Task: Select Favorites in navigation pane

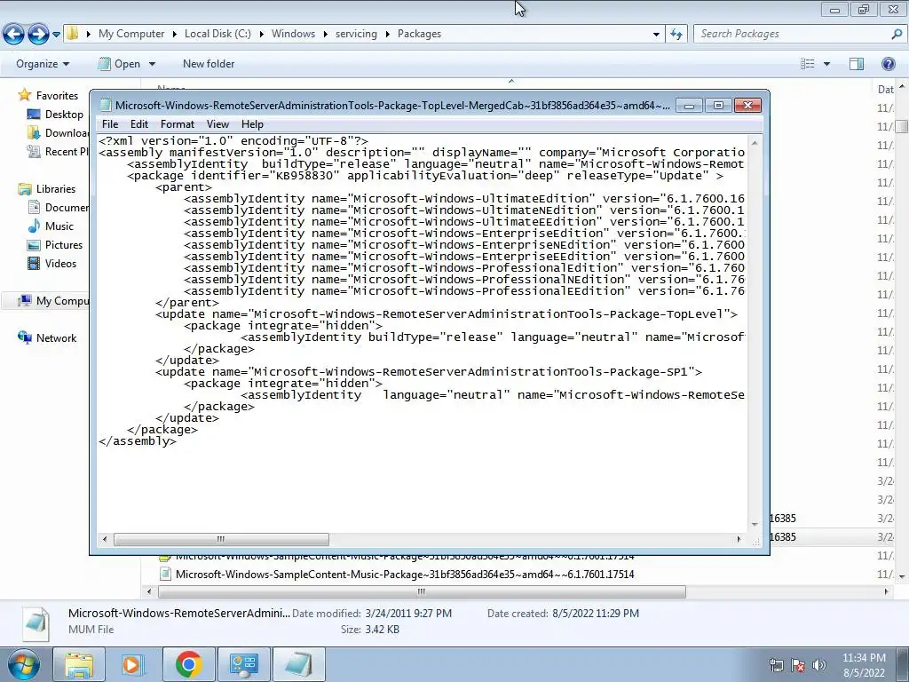Action: [x=57, y=96]
